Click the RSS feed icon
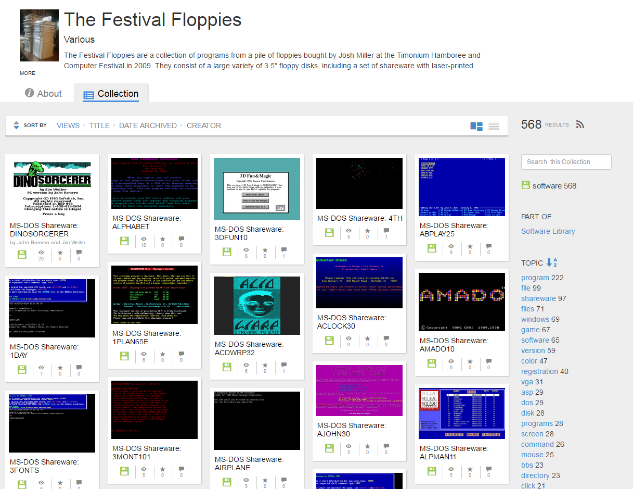Image resolution: width=633 pixels, height=489 pixels. [580, 124]
